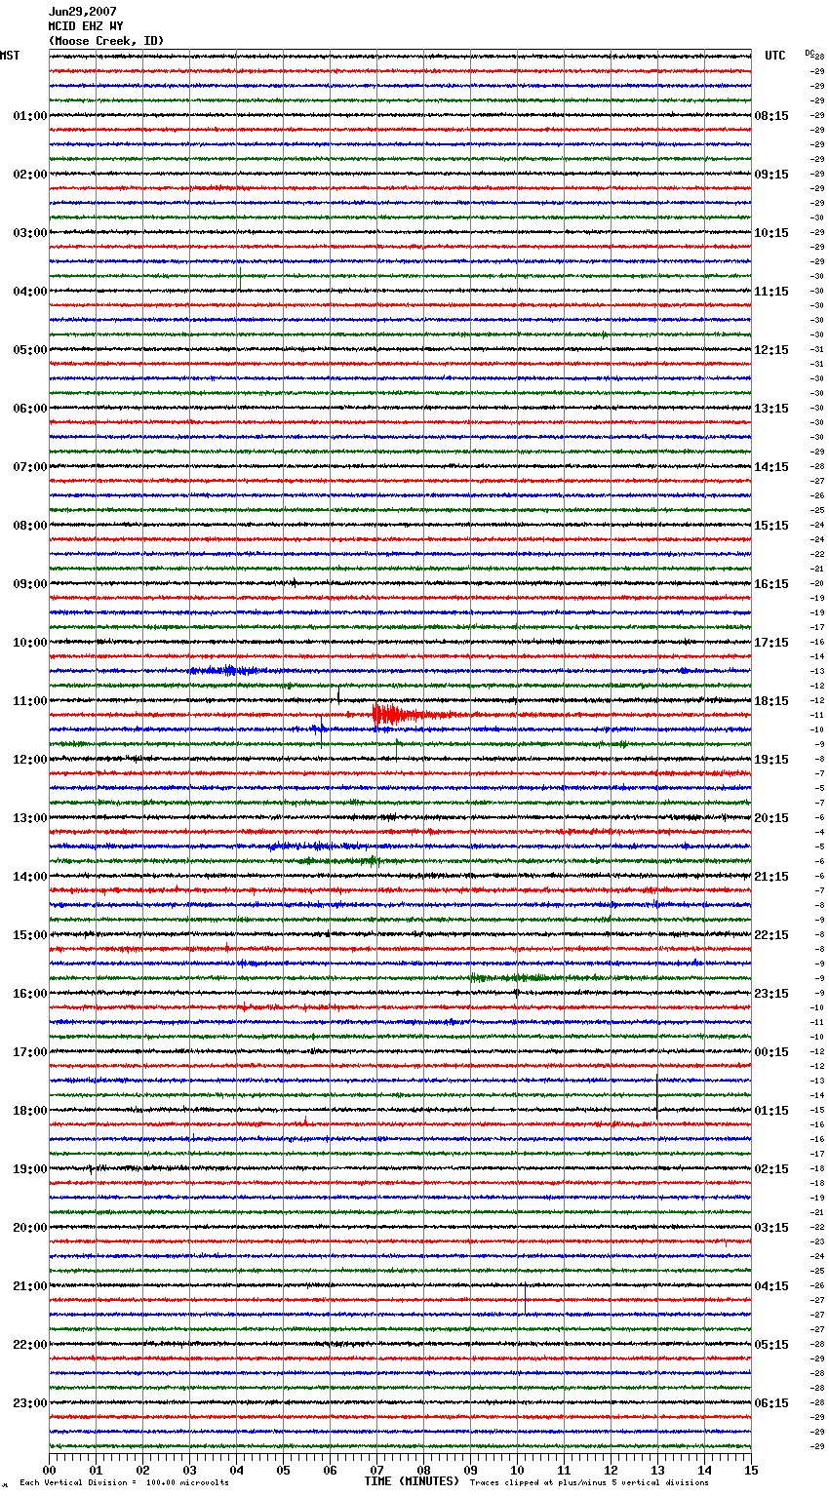Click the "05:15" UTC row label
The height and width of the screenshot is (1496, 829).
771,1345
